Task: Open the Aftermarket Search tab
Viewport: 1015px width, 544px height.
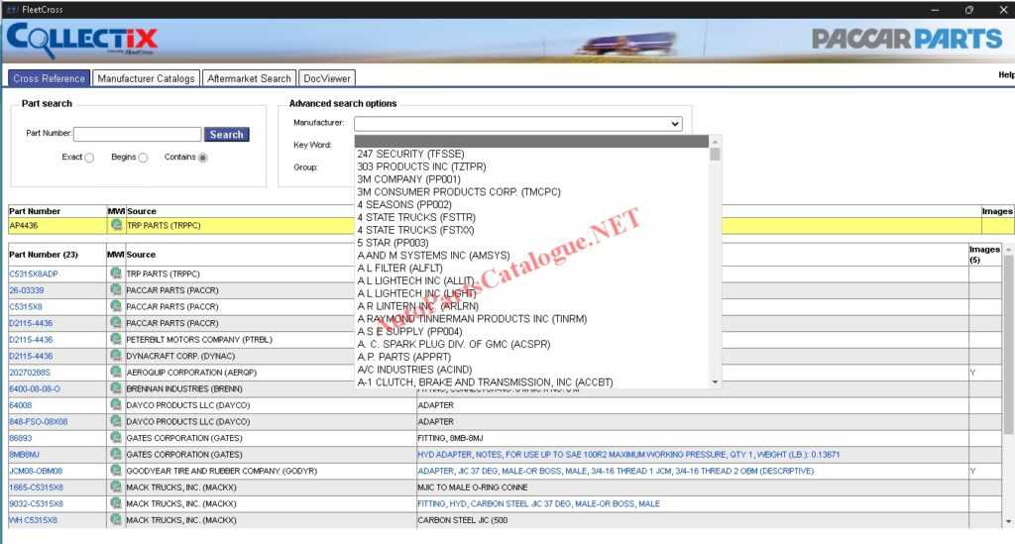Action: 249,78
